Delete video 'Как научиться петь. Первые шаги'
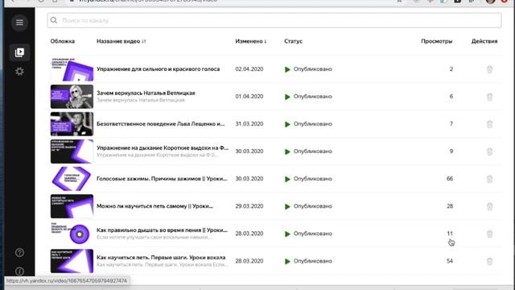 coord(489,261)
